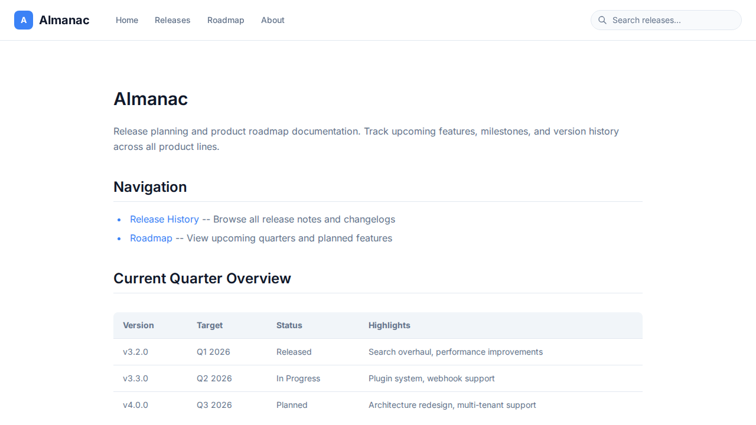The image size is (756, 425).
Task: Click the Q3 2026 target cell
Action: [214, 405]
